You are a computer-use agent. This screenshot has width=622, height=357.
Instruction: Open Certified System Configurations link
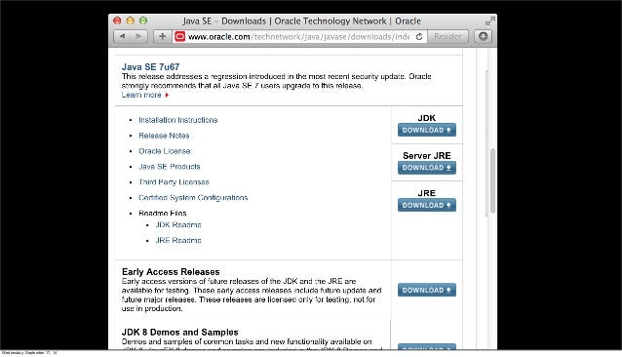coord(193,198)
